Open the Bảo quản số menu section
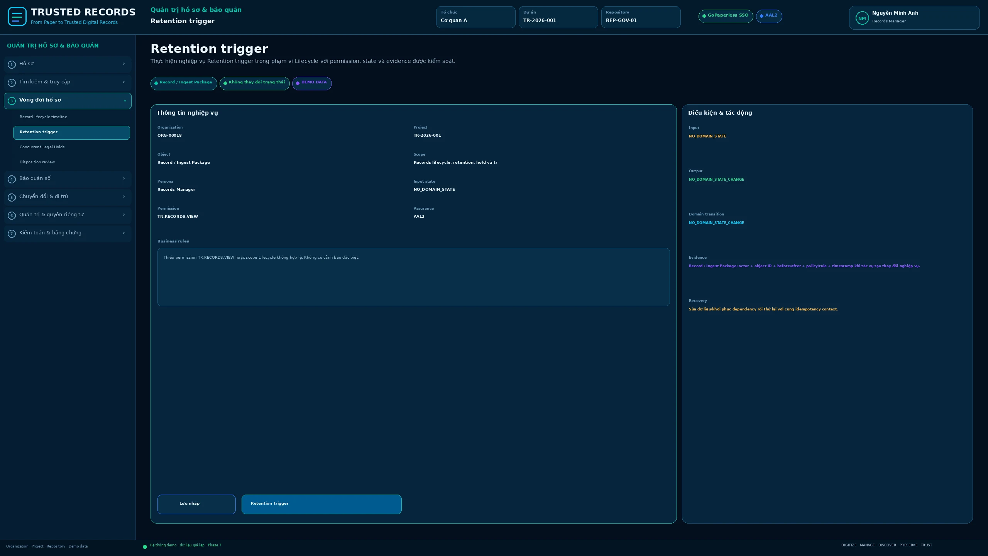This screenshot has width=988, height=556. [68, 179]
